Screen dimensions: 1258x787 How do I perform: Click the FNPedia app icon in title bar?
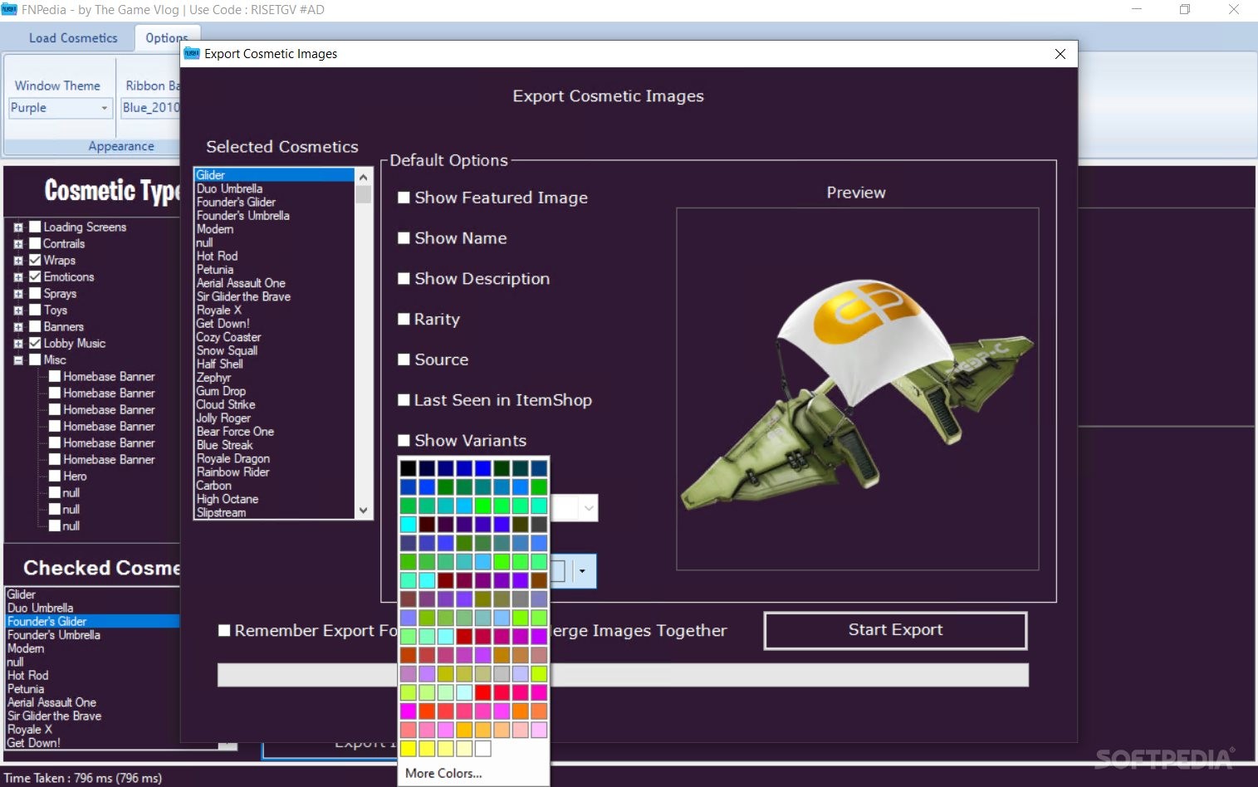(9, 9)
